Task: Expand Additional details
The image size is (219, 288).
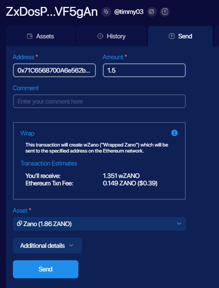Action: [x=47, y=245]
